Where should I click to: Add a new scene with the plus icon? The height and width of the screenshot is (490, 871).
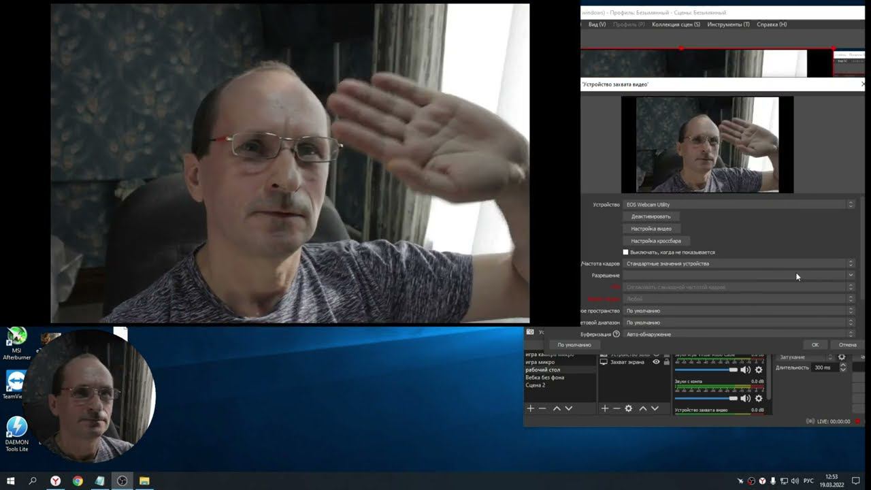point(531,408)
